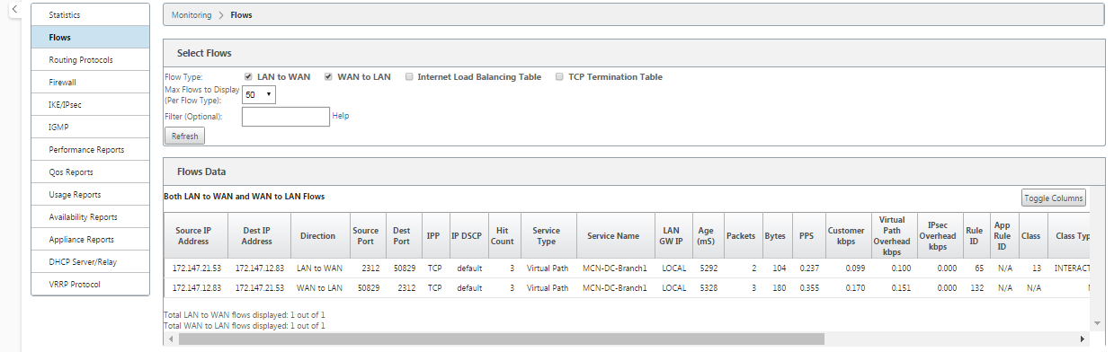
Task: Go to Firewall monitoring
Action: click(90, 83)
